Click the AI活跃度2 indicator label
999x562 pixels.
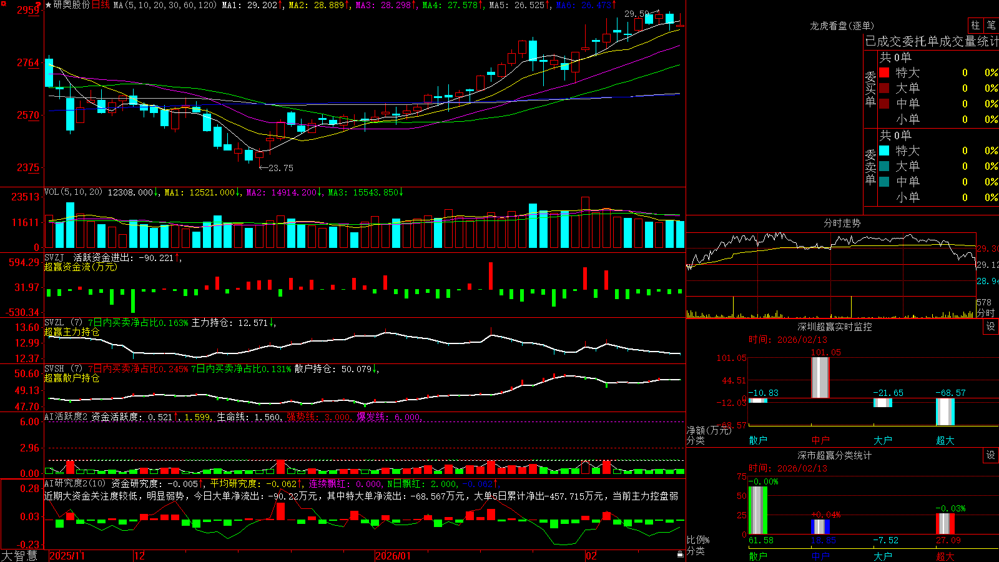[66, 417]
